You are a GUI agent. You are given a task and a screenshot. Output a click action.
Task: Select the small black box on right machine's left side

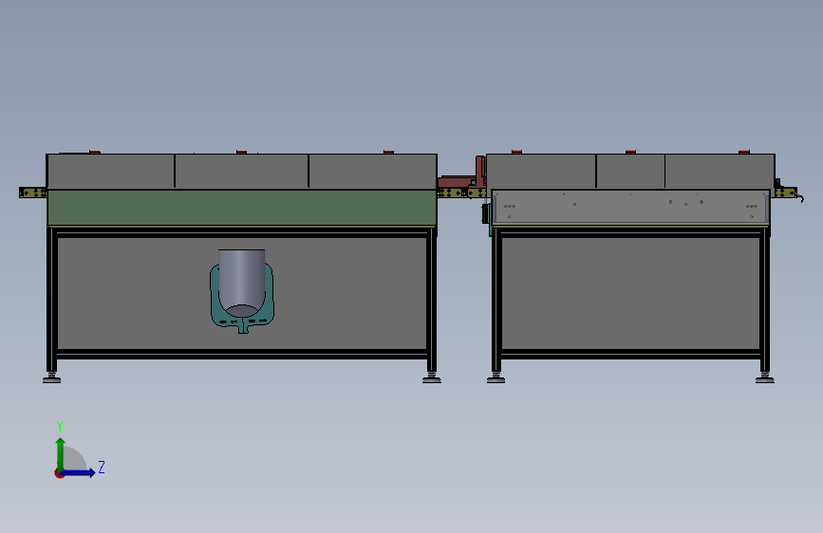coord(485,213)
